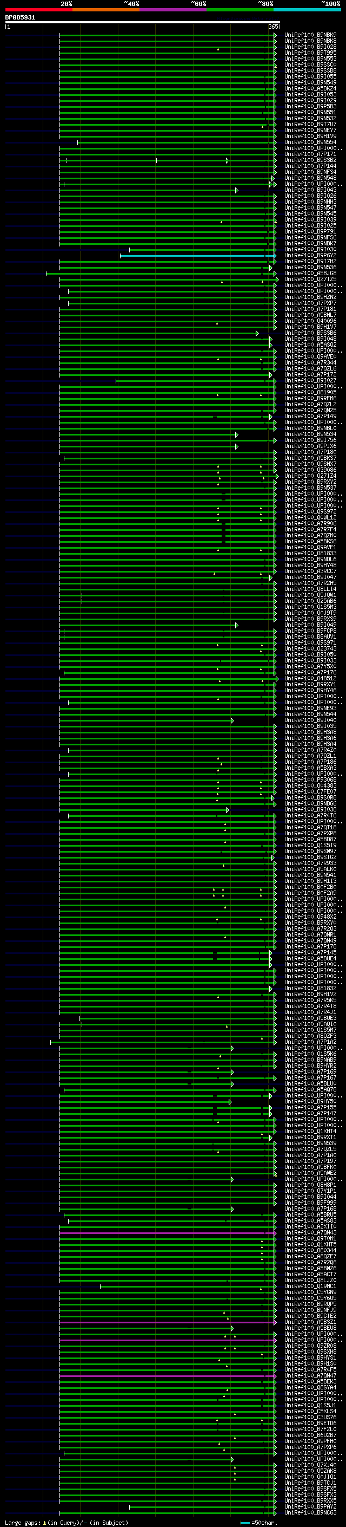Click the purple ~60% identity legend segment

[x=172, y=10]
